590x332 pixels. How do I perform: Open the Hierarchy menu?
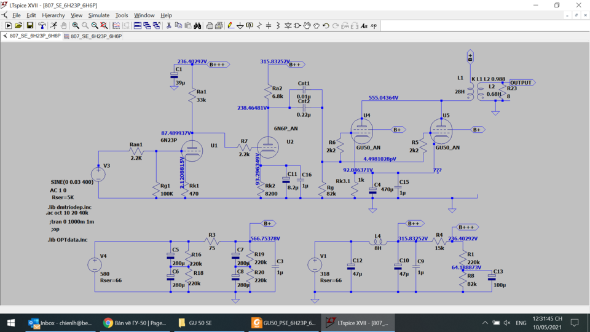pyautogui.click(x=53, y=15)
